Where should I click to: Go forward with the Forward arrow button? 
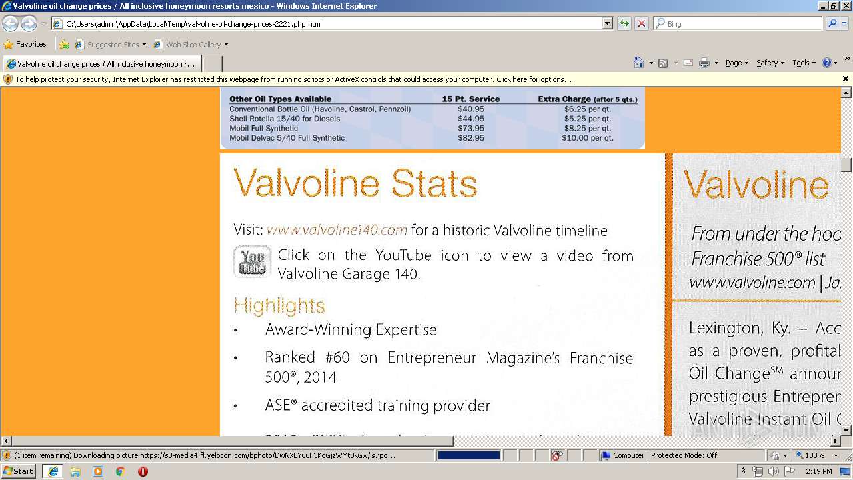tap(29, 23)
